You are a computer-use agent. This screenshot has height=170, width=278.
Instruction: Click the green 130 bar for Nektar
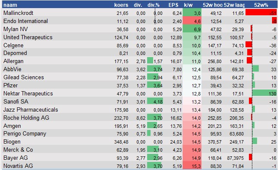tap(264, 93)
